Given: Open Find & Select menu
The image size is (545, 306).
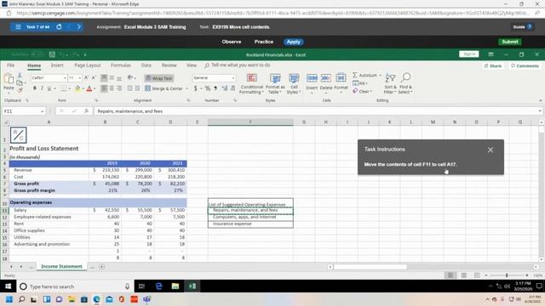Looking at the screenshot, I should pos(405,83).
